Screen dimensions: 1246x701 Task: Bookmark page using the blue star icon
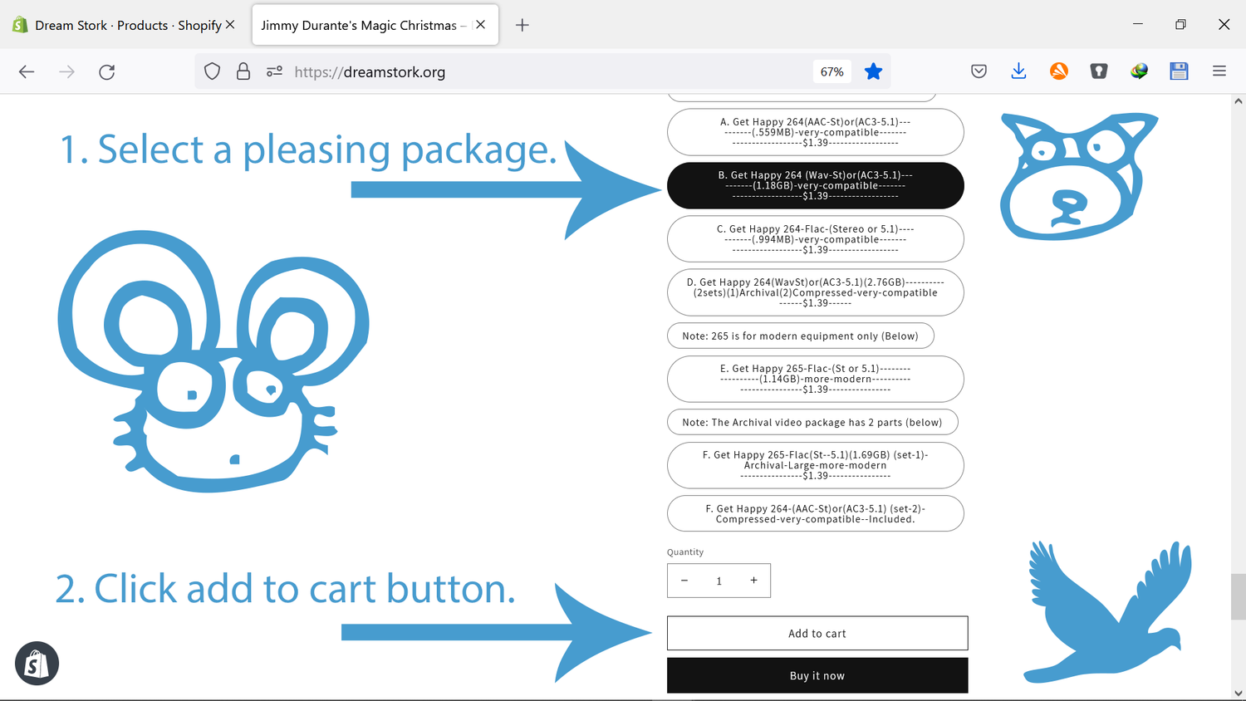point(873,72)
